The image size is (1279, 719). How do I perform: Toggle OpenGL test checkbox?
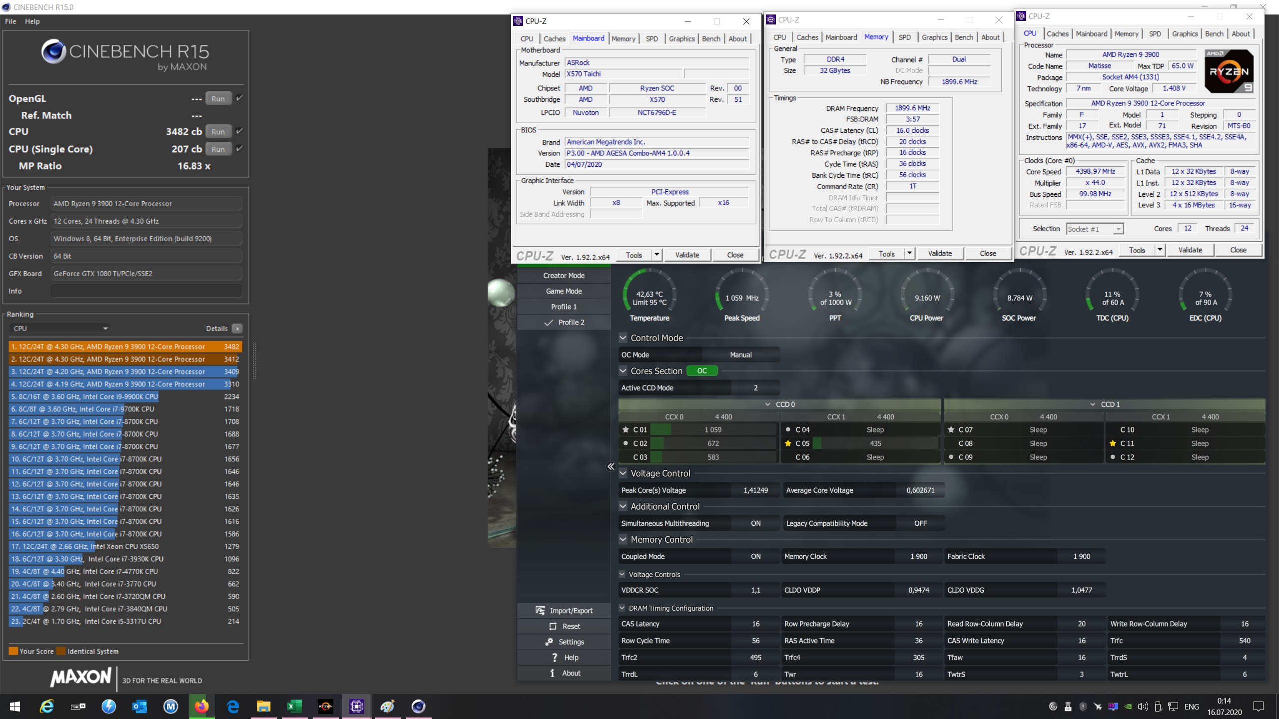239,98
